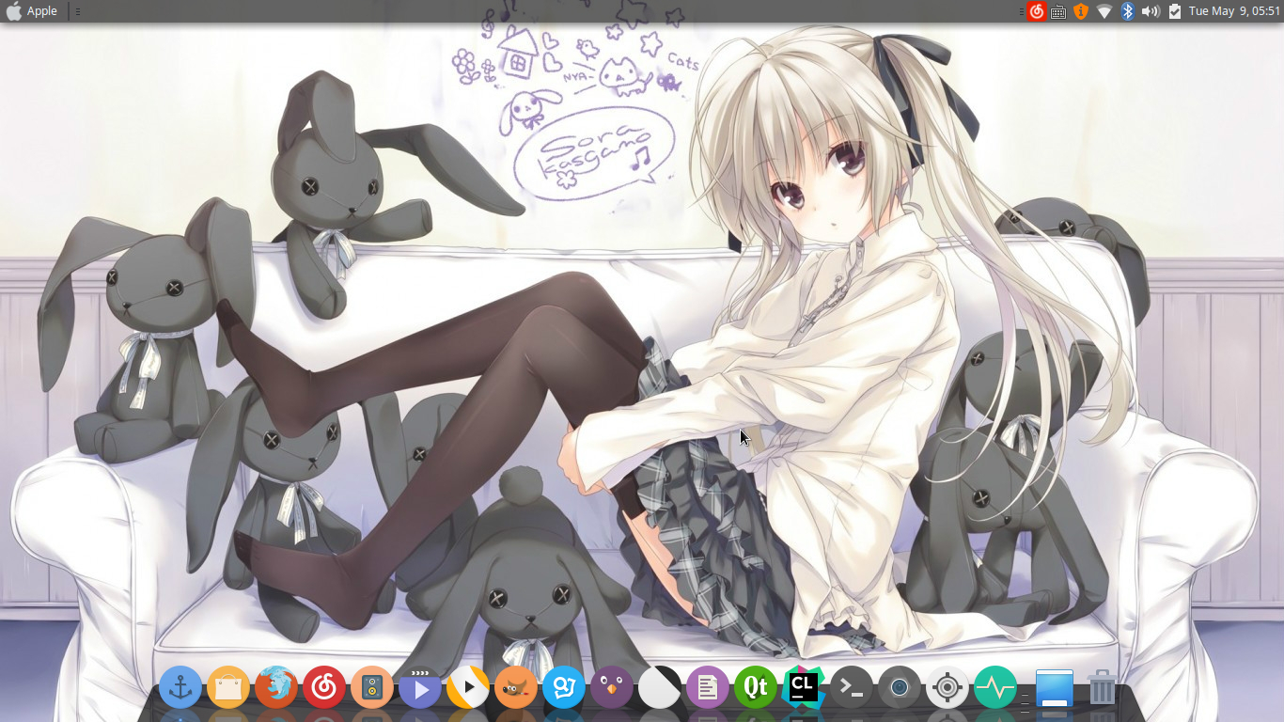The image size is (1284, 722).
Task: Launch the dark camera lens app
Action: tap(900, 688)
